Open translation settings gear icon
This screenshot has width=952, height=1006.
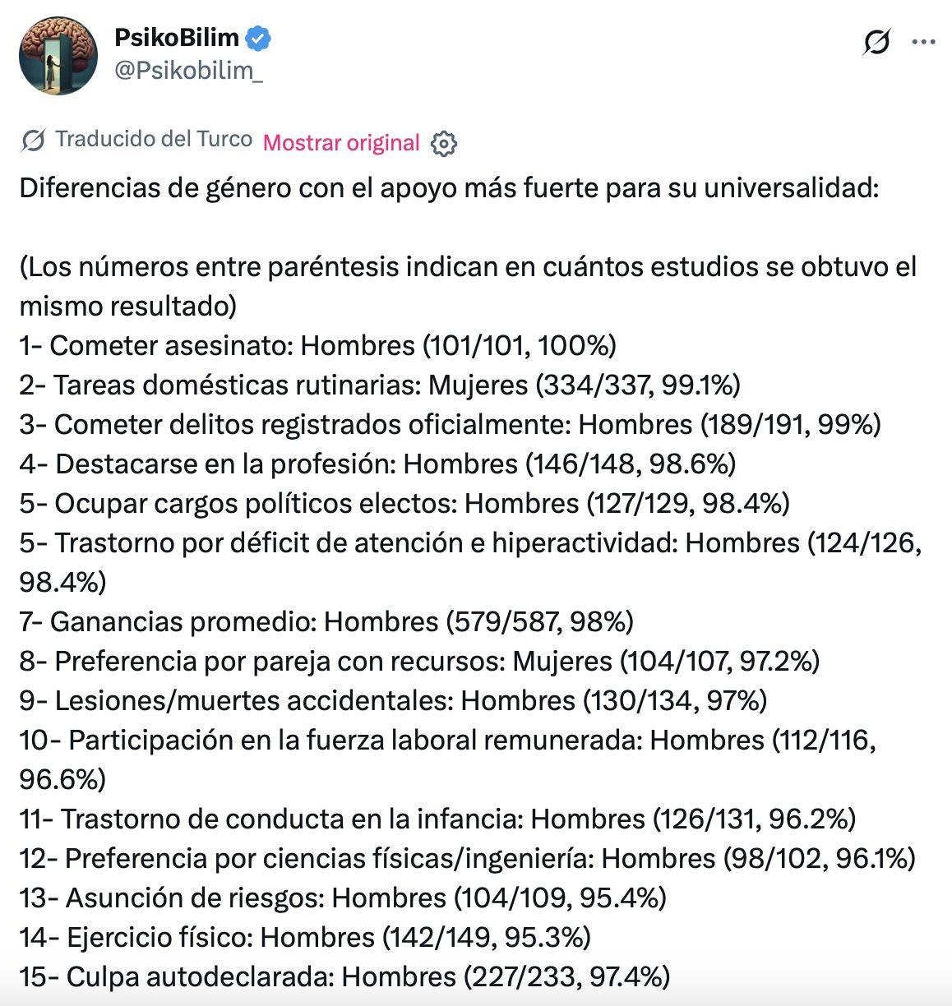[x=444, y=144]
